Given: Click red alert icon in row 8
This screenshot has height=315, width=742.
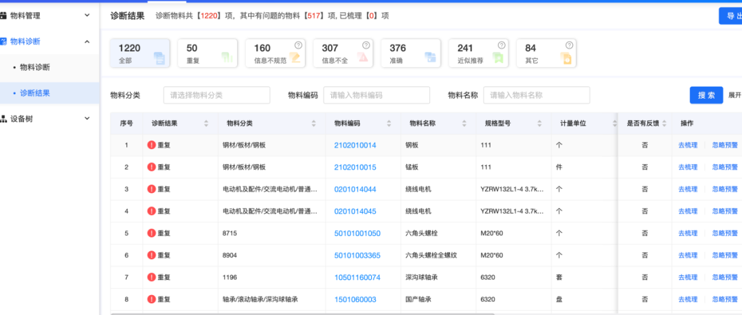Looking at the screenshot, I should [x=151, y=299].
